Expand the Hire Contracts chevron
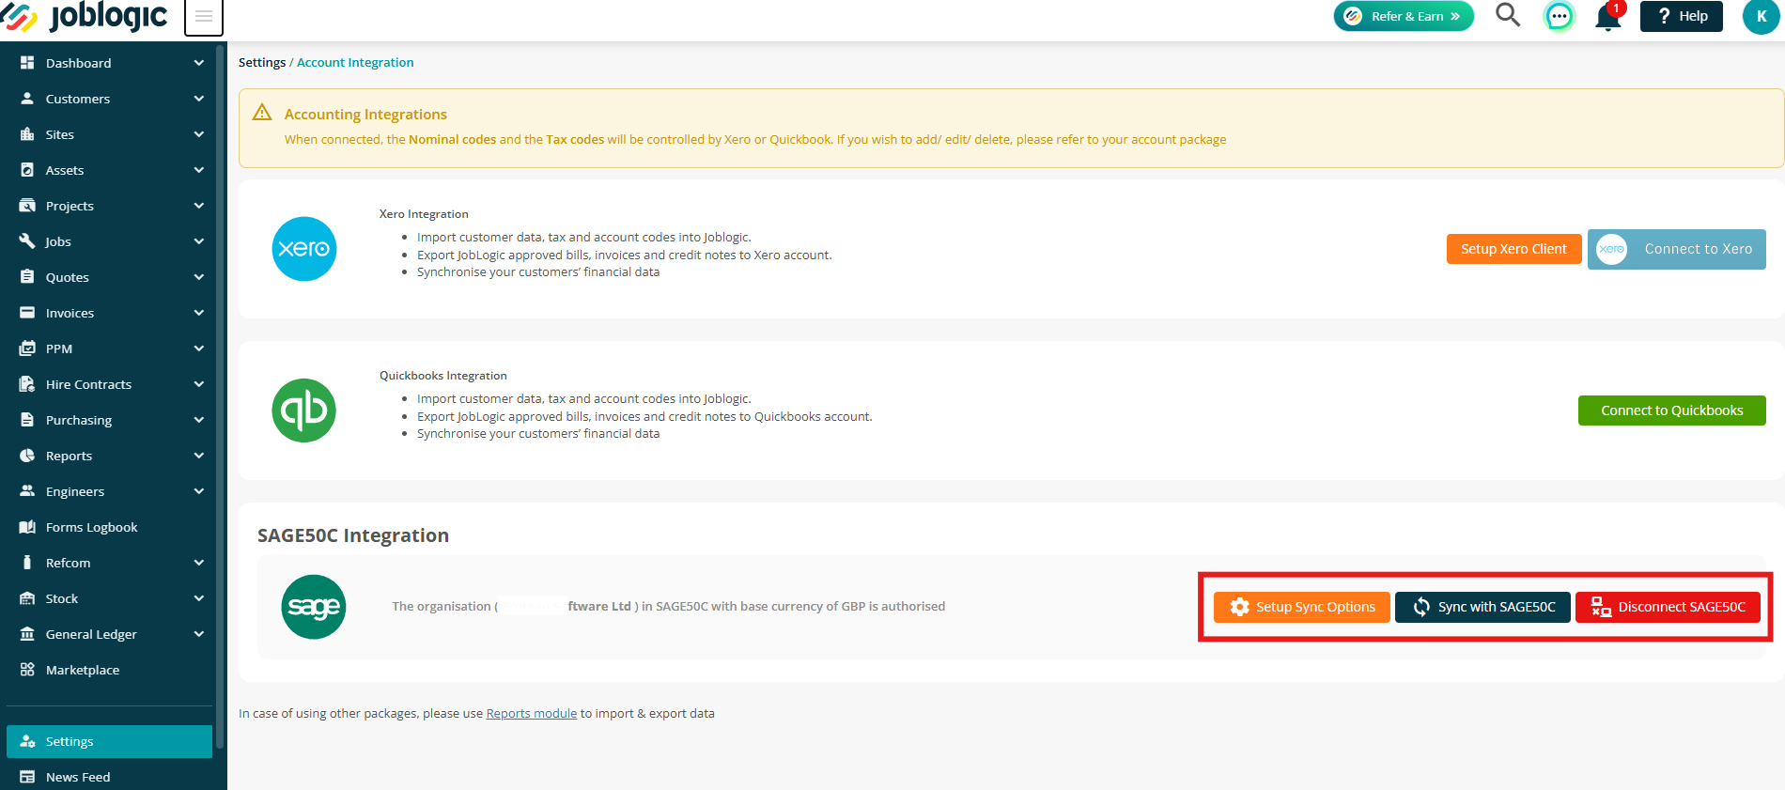 [198, 384]
